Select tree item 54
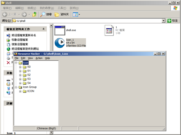This screenshot has height=135, width=181. pyautogui.click(x=29, y=83)
